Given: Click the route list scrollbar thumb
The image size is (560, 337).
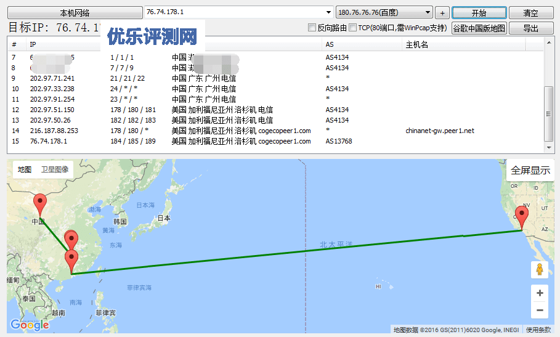Looking at the screenshot, I should (x=548, y=113).
